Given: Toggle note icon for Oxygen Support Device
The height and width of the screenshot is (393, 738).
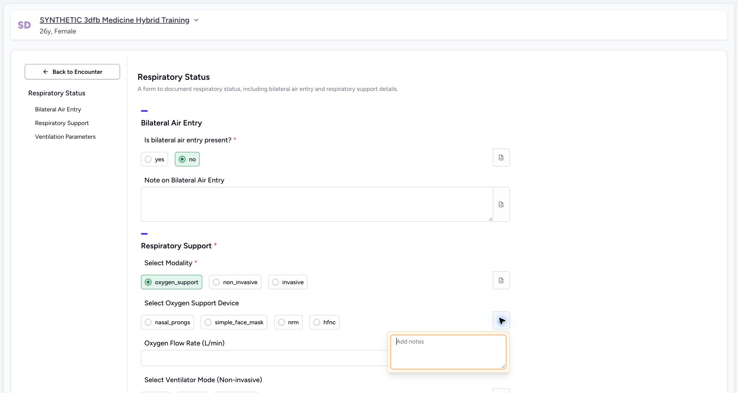Looking at the screenshot, I should 501,320.
